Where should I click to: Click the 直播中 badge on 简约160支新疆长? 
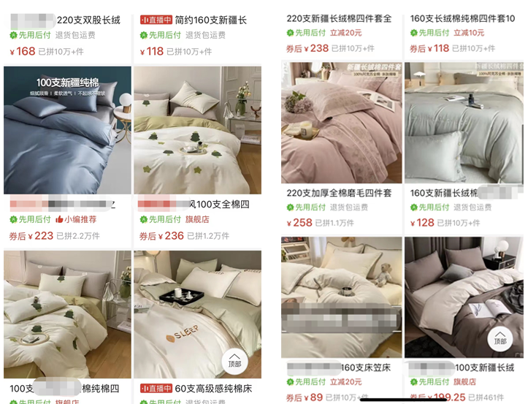point(156,20)
